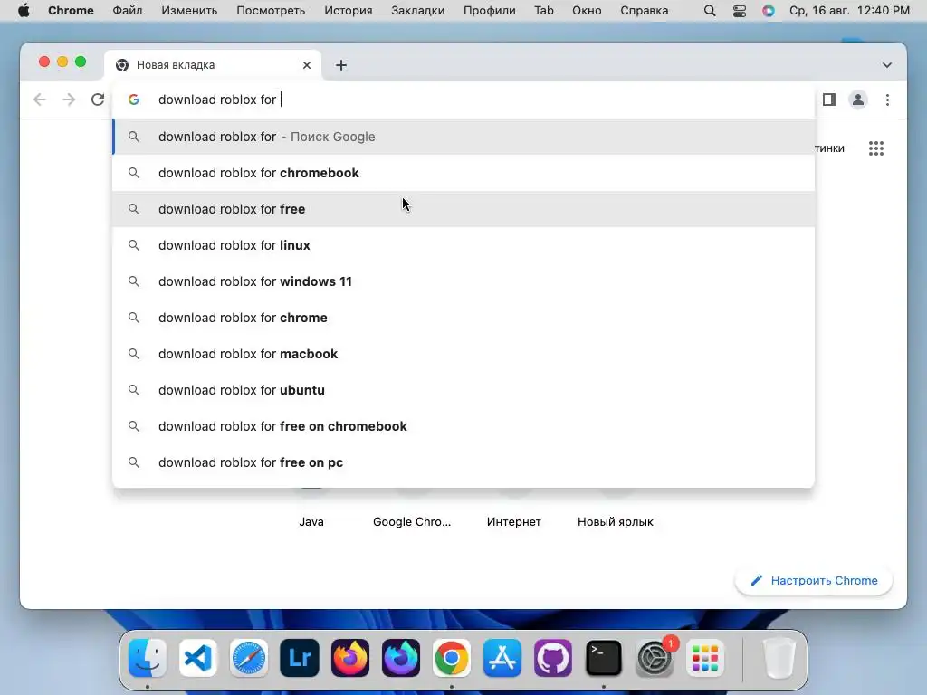Open Chrome's three-dot menu
This screenshot has width=927, height=695.
pos(887,100)
